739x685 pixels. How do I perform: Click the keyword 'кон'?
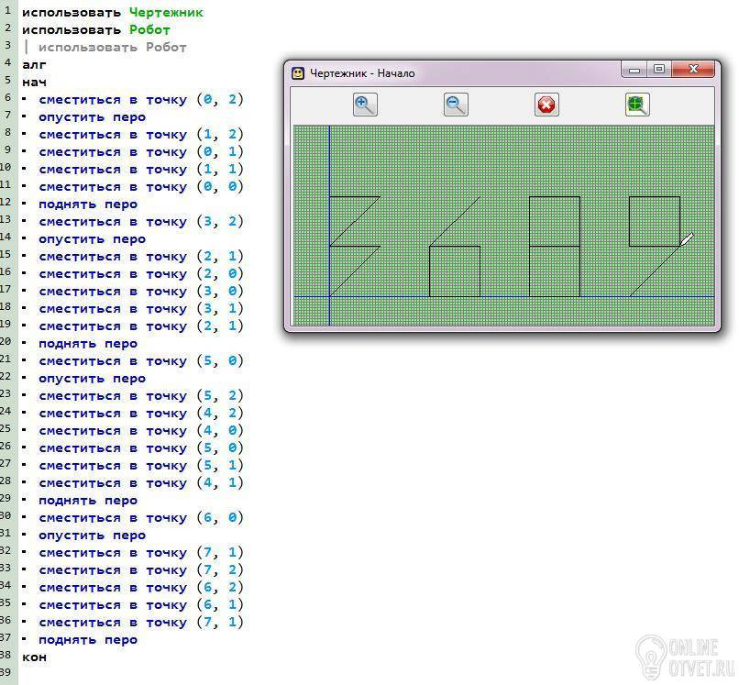(34, 657)
